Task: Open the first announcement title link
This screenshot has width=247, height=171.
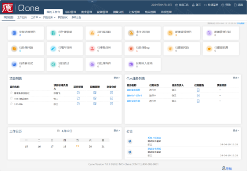Action: [x=154, y=138]
